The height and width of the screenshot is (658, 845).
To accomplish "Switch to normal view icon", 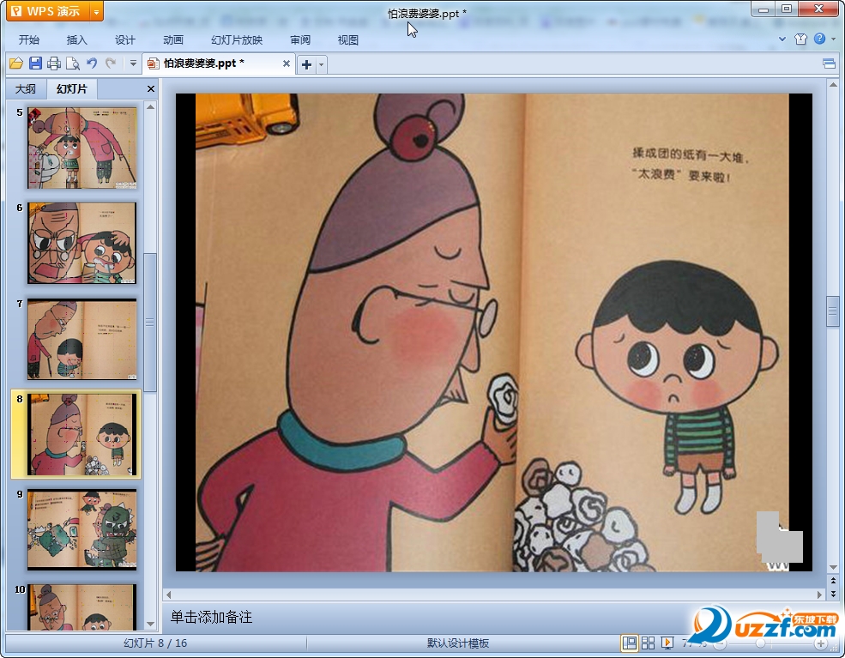I will [629, 643].
